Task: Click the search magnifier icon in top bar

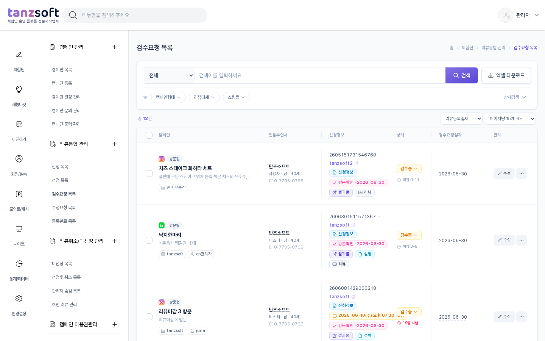Action: pos(73,15)
